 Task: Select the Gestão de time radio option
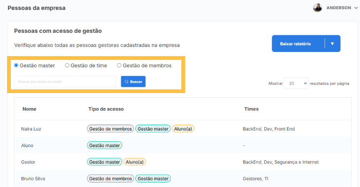(67, 65)
